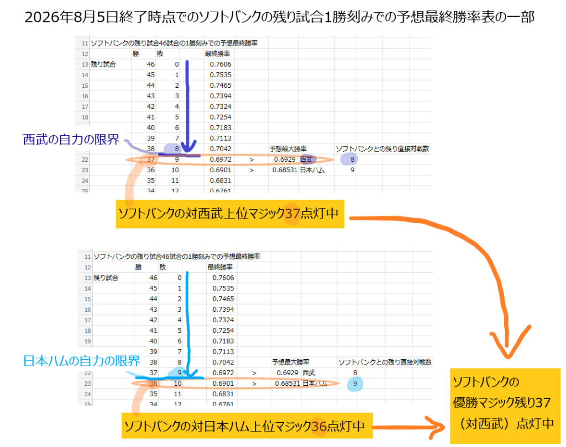Click the 46 wins cell in upper spreadsheet
Image resolution: width=566 pixels, height=447 pixels.
tap(150, 64)
